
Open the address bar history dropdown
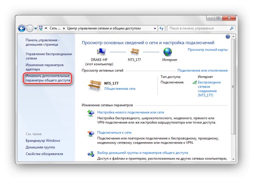coord(155,29)
